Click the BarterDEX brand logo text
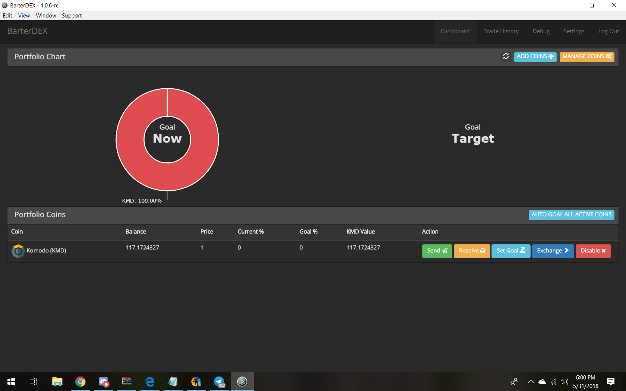Viewport: 626px width, 391px height. [27, 31]
